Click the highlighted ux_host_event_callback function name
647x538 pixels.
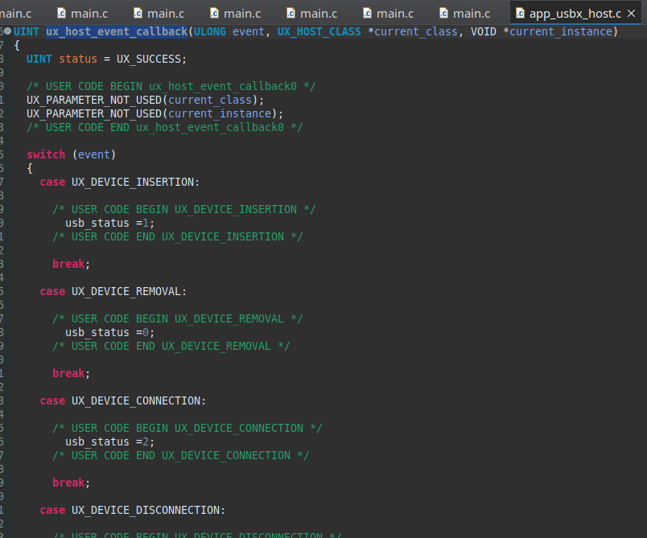[x=117, y=31]
